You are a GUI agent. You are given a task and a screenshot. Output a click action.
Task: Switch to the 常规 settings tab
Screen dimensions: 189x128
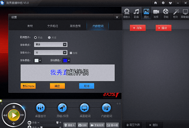(x=30, y=26)
